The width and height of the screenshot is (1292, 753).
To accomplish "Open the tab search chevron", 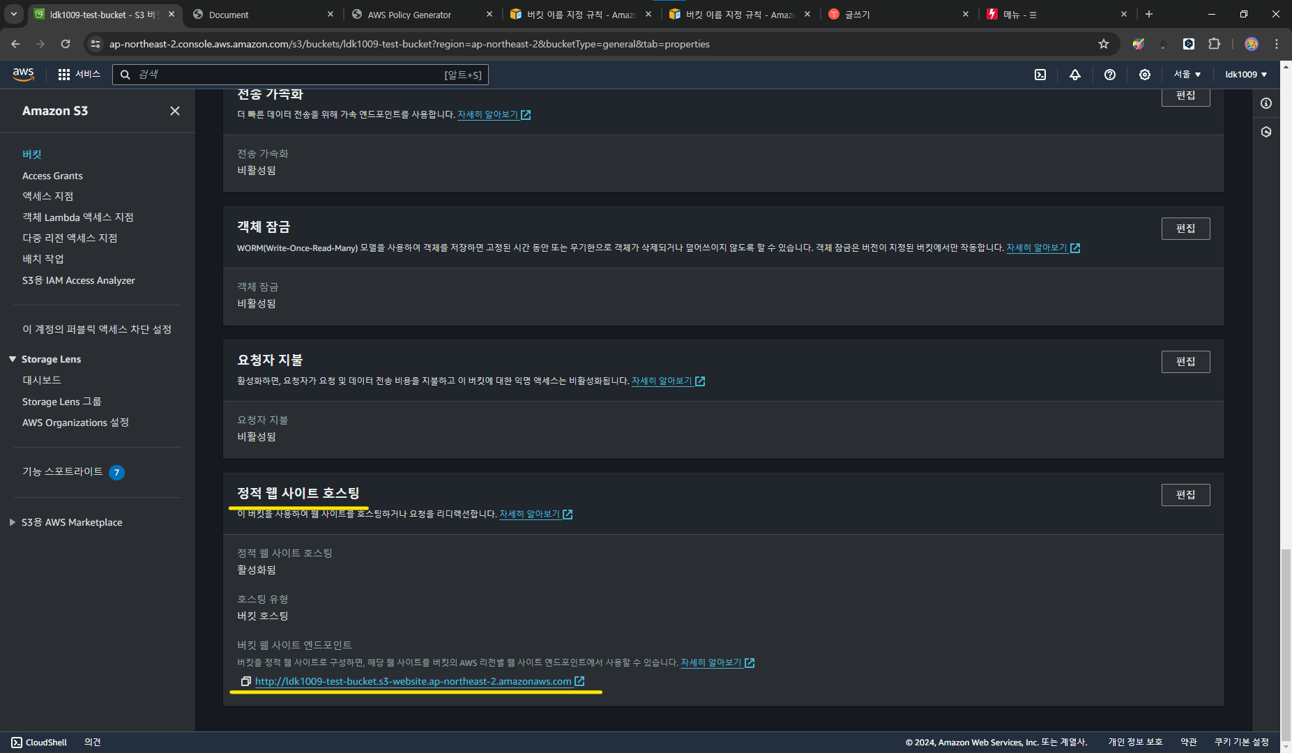I will point(14,14).
